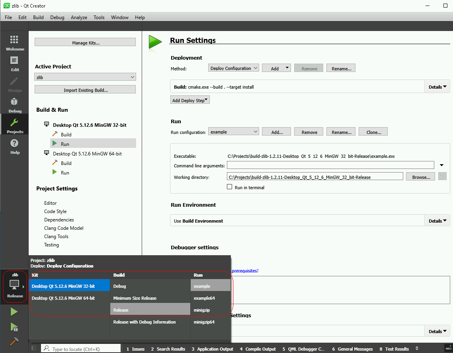Screen dimensions: 453x353
Task: Open the Edit menu
Action: (x=22, y=17)
